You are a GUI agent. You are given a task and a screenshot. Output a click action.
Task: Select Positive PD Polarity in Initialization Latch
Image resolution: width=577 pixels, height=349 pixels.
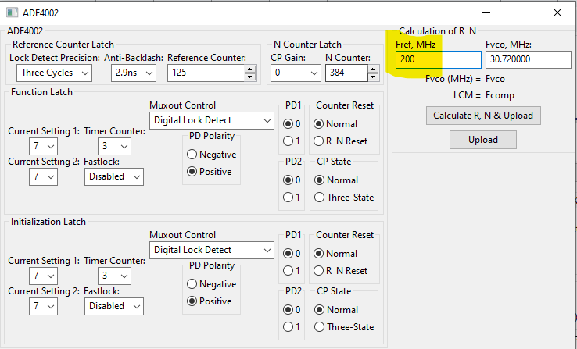point(210,301)
